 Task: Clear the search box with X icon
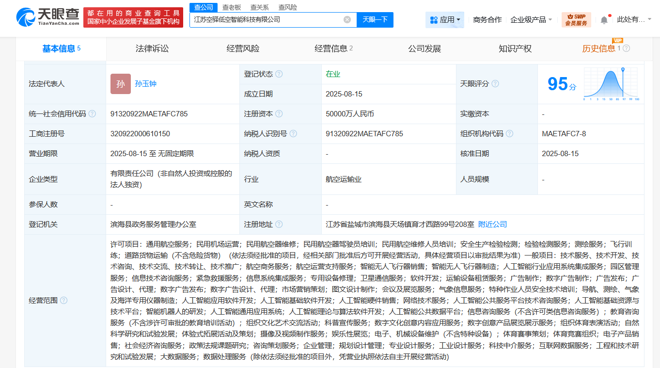(x=347, y=20)
